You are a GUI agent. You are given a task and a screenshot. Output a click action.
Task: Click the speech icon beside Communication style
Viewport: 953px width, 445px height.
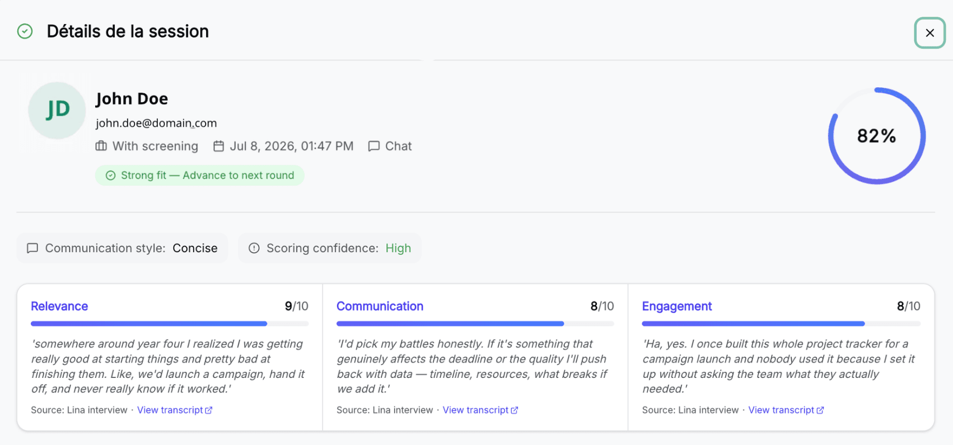(32, 248)
